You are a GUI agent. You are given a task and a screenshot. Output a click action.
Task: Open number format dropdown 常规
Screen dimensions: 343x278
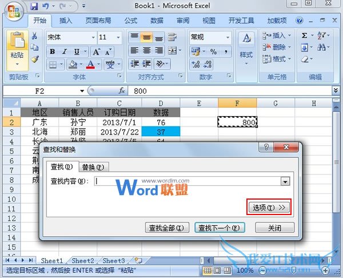tap(228, 37)
